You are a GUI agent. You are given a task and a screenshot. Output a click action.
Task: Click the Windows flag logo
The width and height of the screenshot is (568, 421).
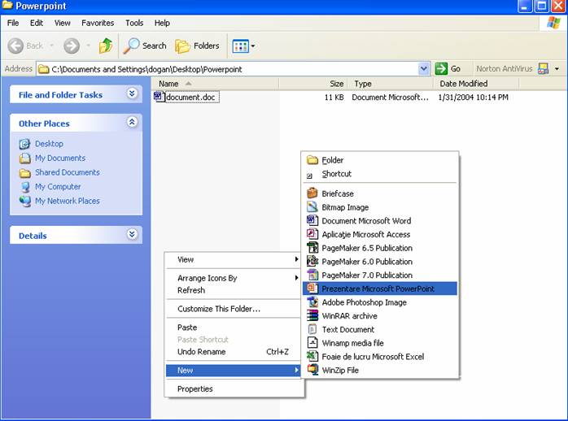click(x=553, y=23)
